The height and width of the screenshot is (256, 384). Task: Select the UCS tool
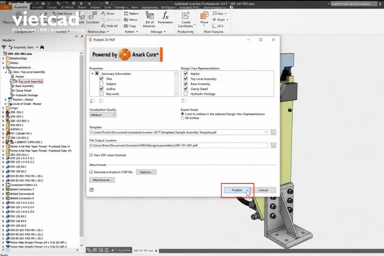[218, 26]
